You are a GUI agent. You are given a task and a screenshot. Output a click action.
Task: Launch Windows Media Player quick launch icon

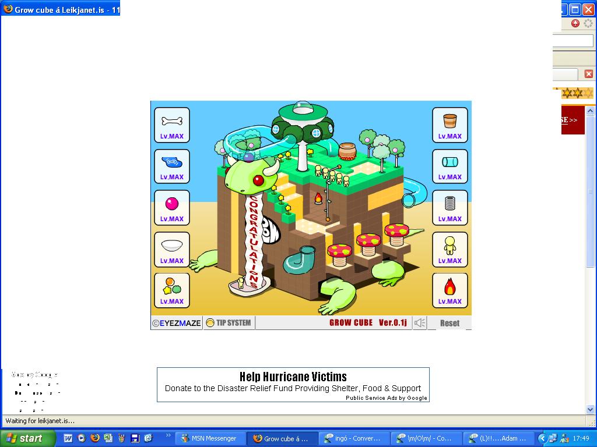pos(82,438)
